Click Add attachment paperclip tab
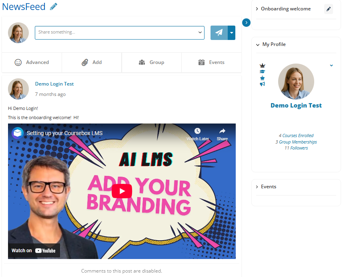Image resolution: width=343 pixels, height=277 pixels. tap(92, 62)
